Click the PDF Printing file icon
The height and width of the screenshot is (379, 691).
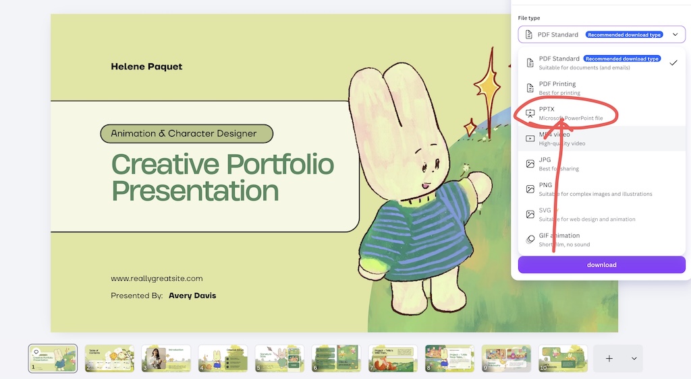click(x=530, y=88)
